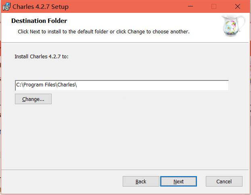
Task: Close the Charles 4.2.7 Setup window
Action: [x=238, y=6]
